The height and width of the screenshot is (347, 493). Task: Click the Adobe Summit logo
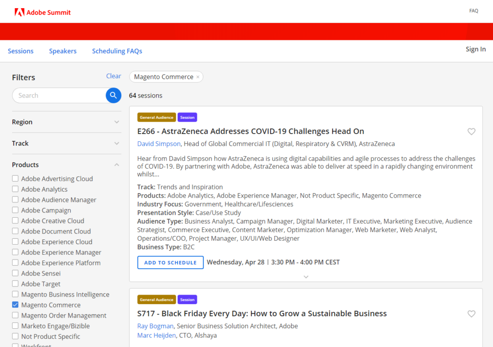(x=42, y=12)
